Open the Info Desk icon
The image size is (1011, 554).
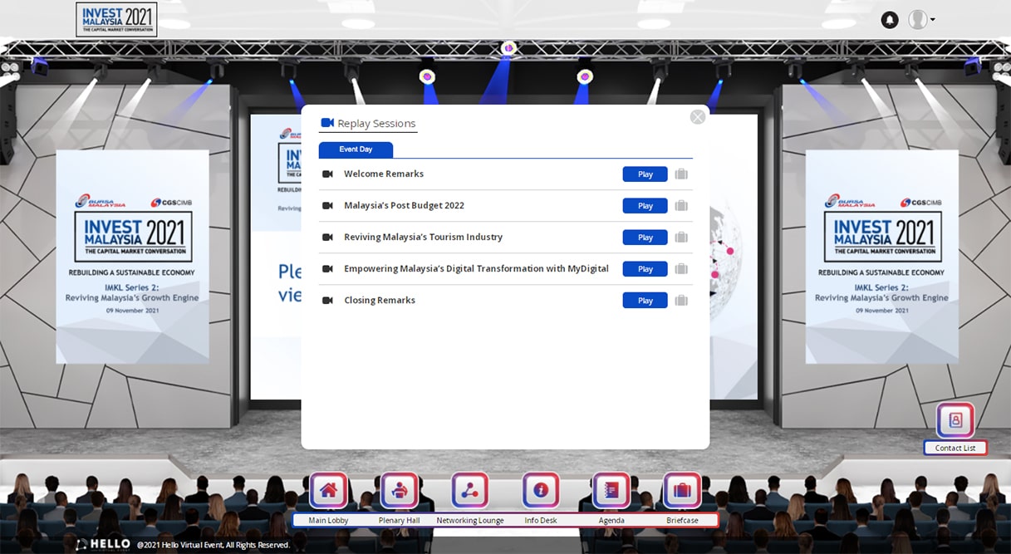pos(541,490)
